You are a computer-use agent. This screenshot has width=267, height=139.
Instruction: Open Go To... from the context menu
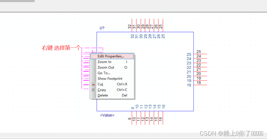click(112, 73)
